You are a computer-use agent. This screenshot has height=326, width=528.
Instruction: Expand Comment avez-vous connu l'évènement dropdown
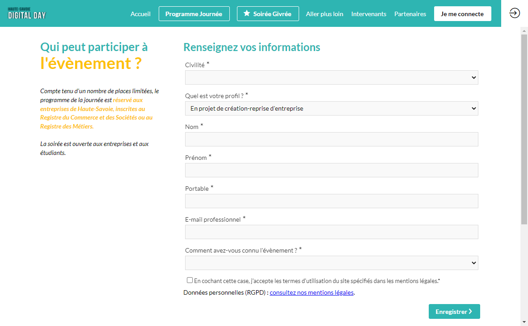331,263
